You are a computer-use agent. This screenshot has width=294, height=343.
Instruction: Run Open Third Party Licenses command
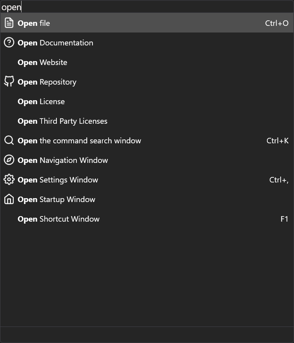[x=62, y=121]
